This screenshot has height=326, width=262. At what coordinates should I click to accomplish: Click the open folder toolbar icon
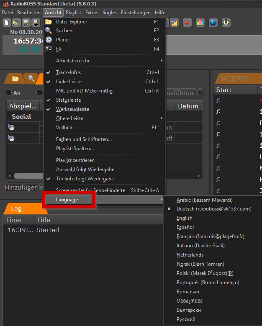tap(16, 23)
